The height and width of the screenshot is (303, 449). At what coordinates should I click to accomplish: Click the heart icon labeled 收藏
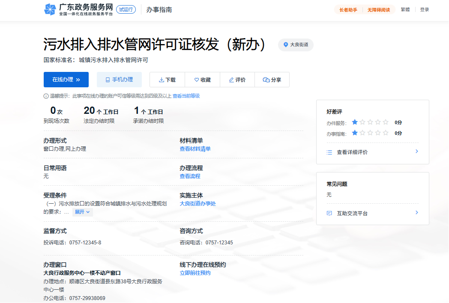coord(197,80)
